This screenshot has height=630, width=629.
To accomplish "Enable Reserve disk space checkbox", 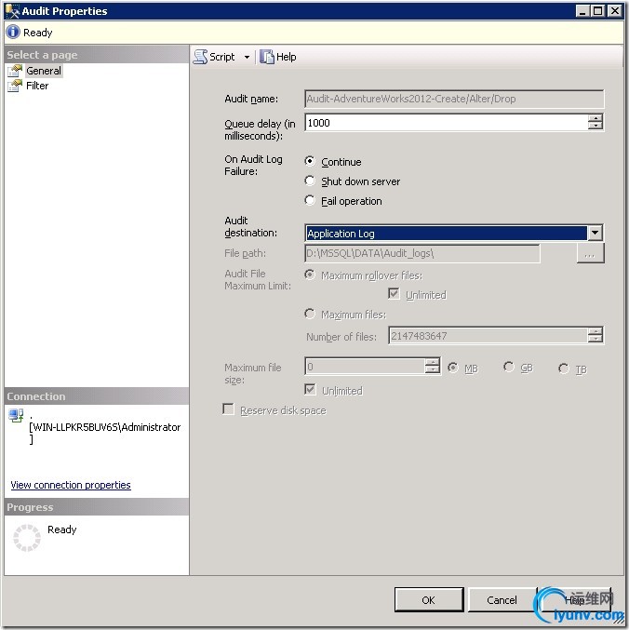I will point(228,409).
